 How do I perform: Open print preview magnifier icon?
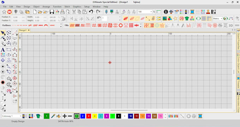(x=68, y=12)
